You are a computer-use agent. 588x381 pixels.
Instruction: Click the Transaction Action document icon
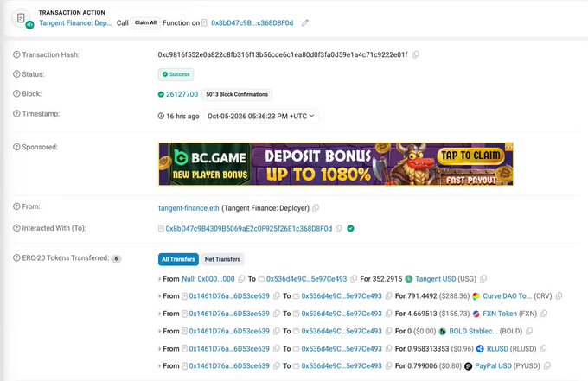tap(21, 18)
